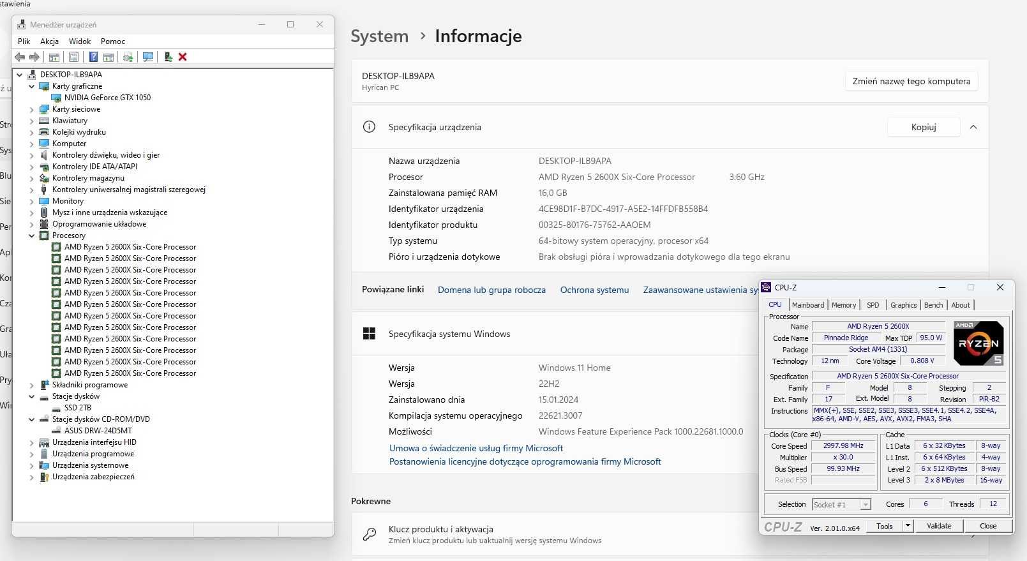Expand the Karty sieciowe node
Viewport: 1027px width, 561px height.
point(31,109)
